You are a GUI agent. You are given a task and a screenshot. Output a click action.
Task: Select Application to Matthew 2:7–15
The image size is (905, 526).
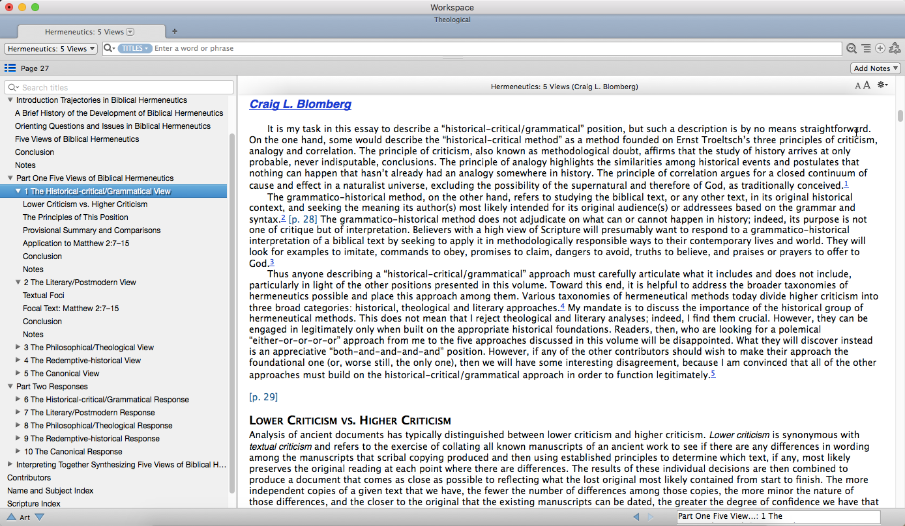click(76, 243)
